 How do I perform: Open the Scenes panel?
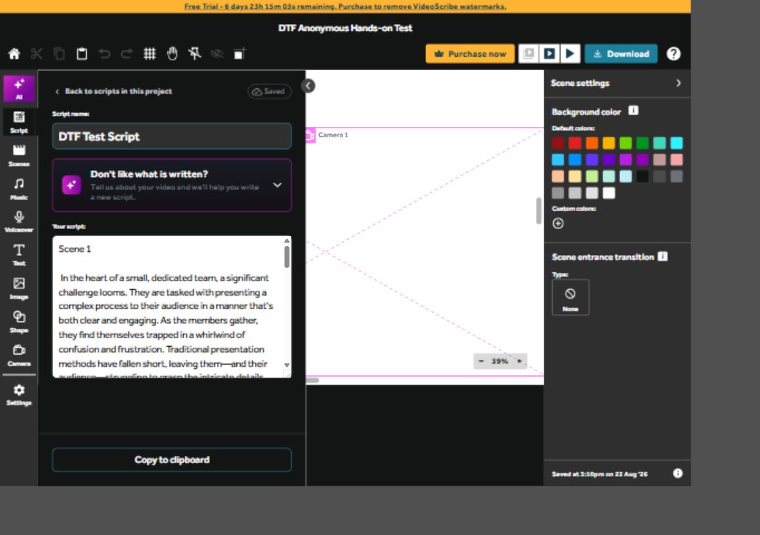click(x=19, y=155)
